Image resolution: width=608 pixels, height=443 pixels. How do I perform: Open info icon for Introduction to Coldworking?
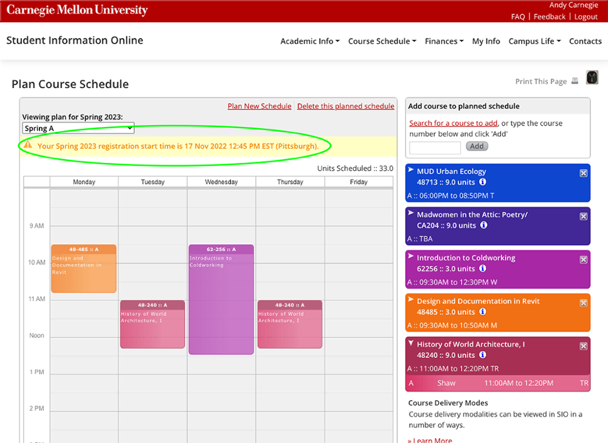coord(483,268)
